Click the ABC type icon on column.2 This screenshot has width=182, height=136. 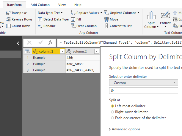(69, 51)
